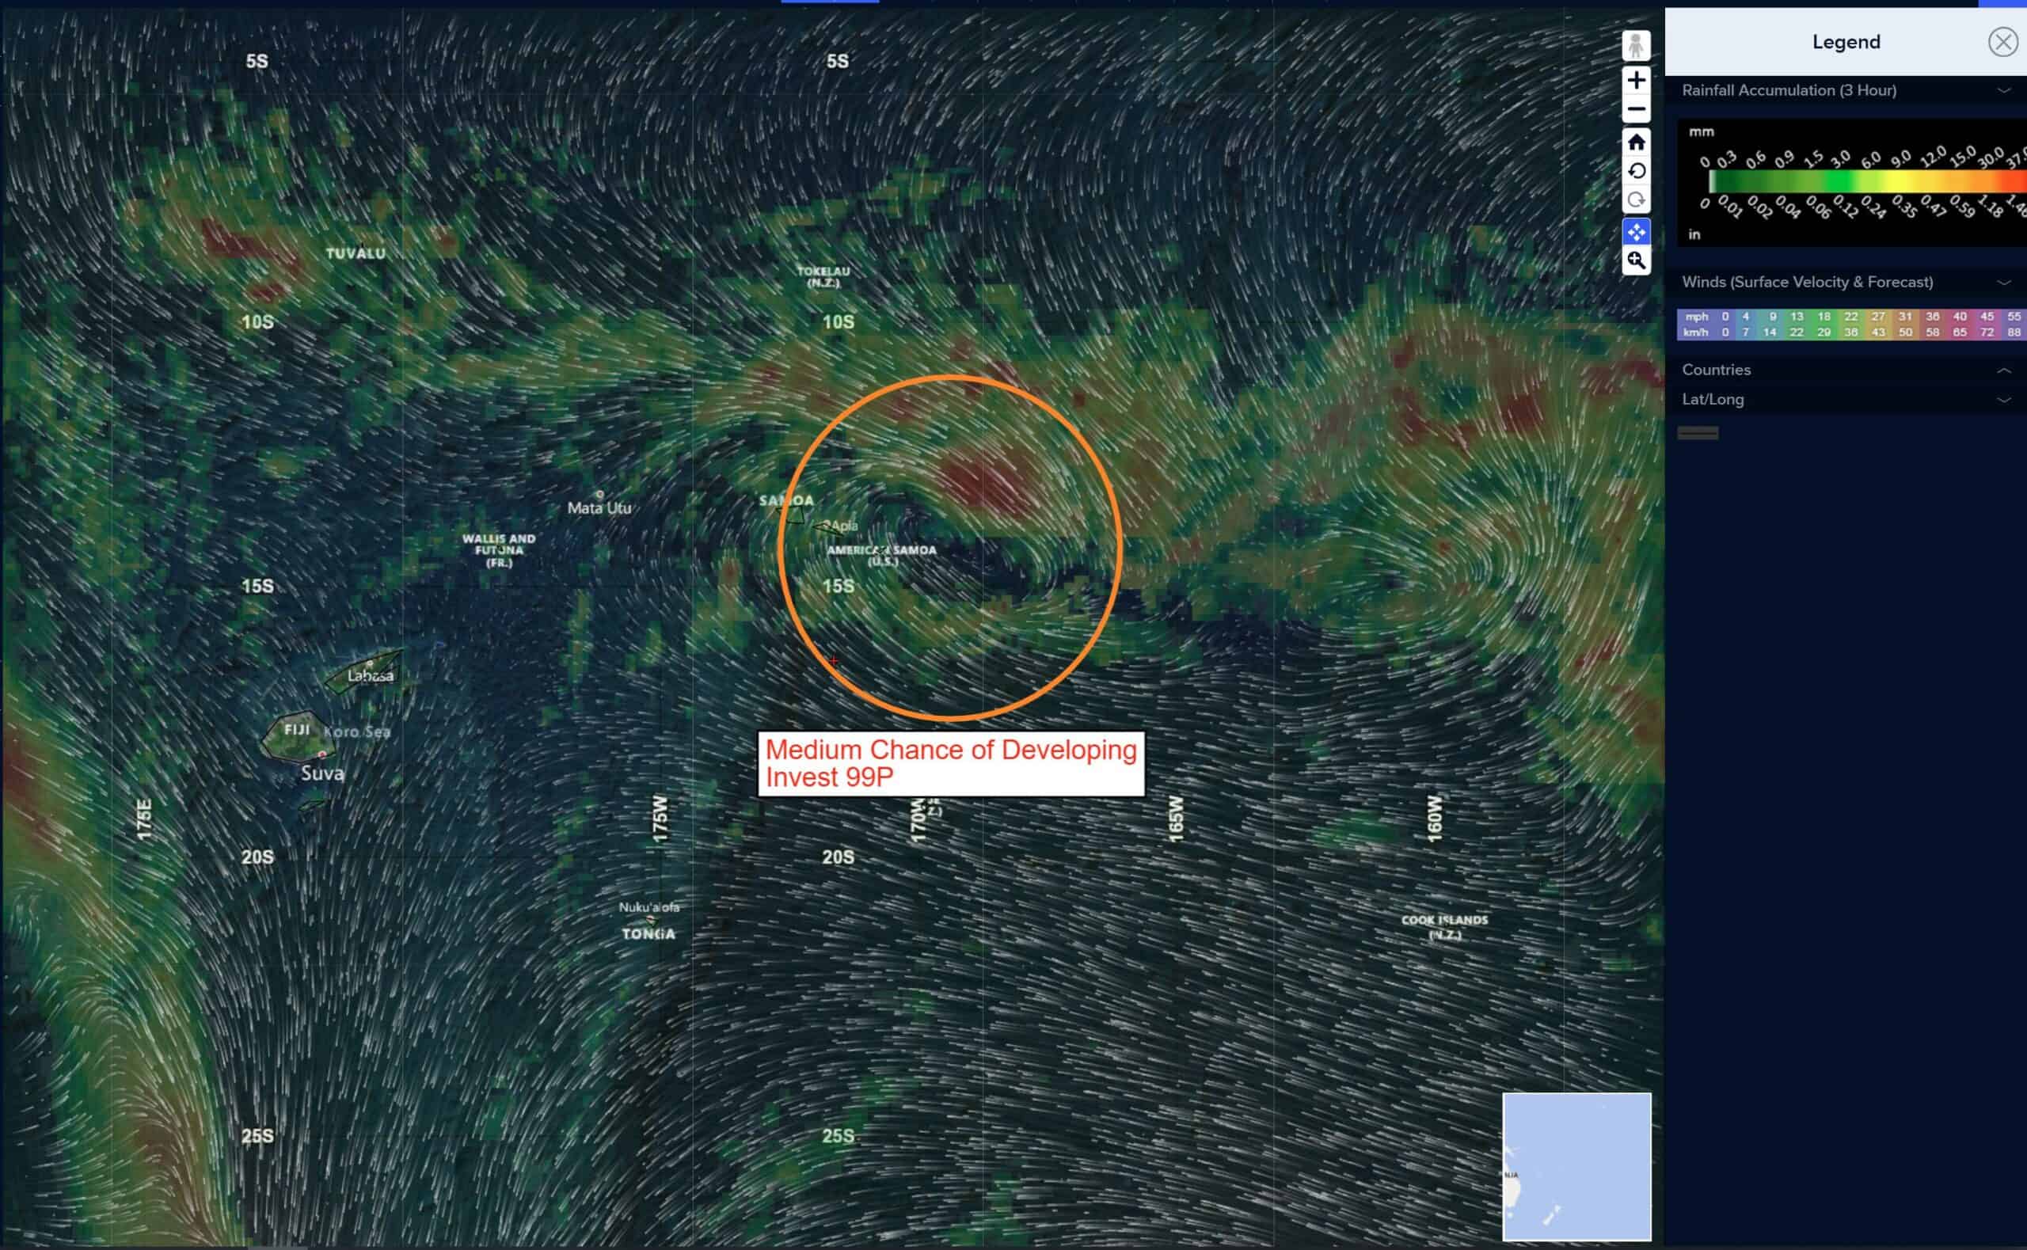2027x1250 pixels.
Task: Activate the magnifier zoom-to-area tool
Action: point(1635,260)
